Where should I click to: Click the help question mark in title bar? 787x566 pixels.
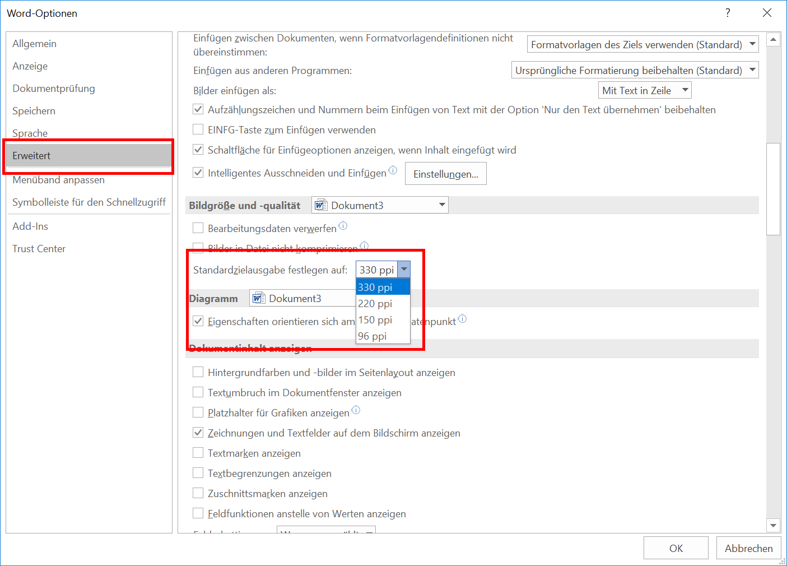click(x=728, y=13)
